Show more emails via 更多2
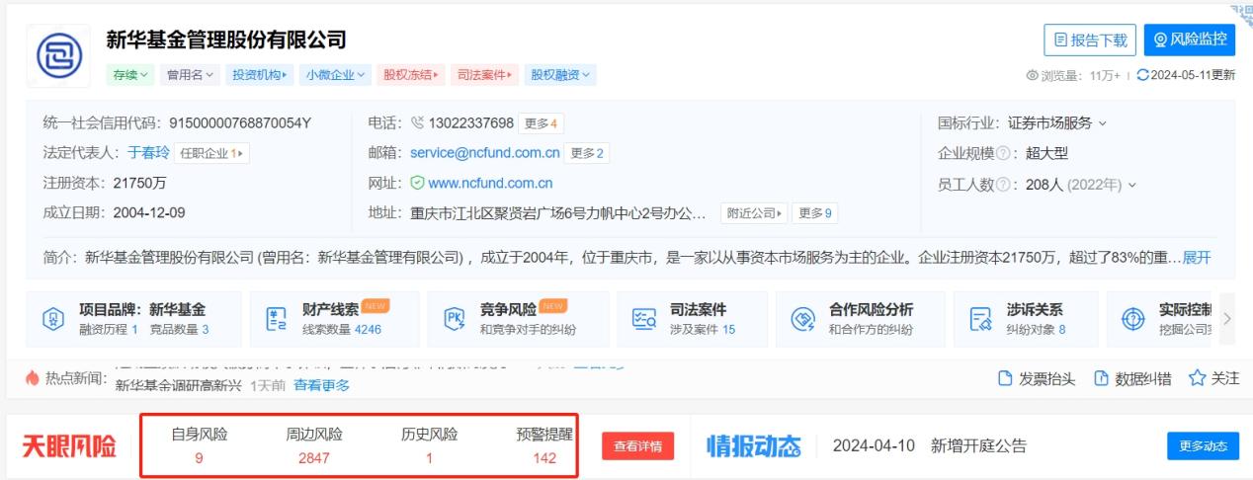 (x=588, y=153)
